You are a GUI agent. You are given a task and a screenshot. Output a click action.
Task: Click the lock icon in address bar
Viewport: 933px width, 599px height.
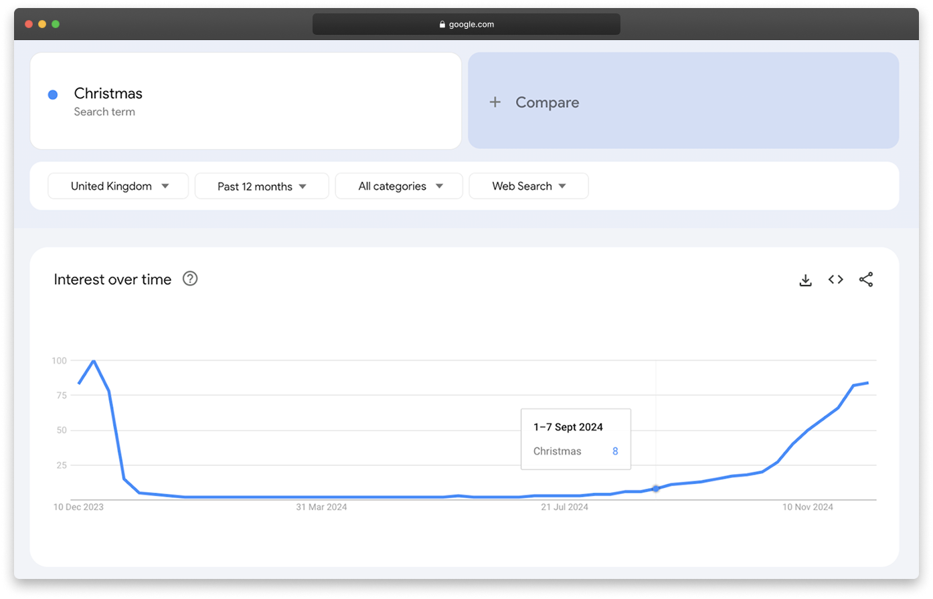[442, 25]
